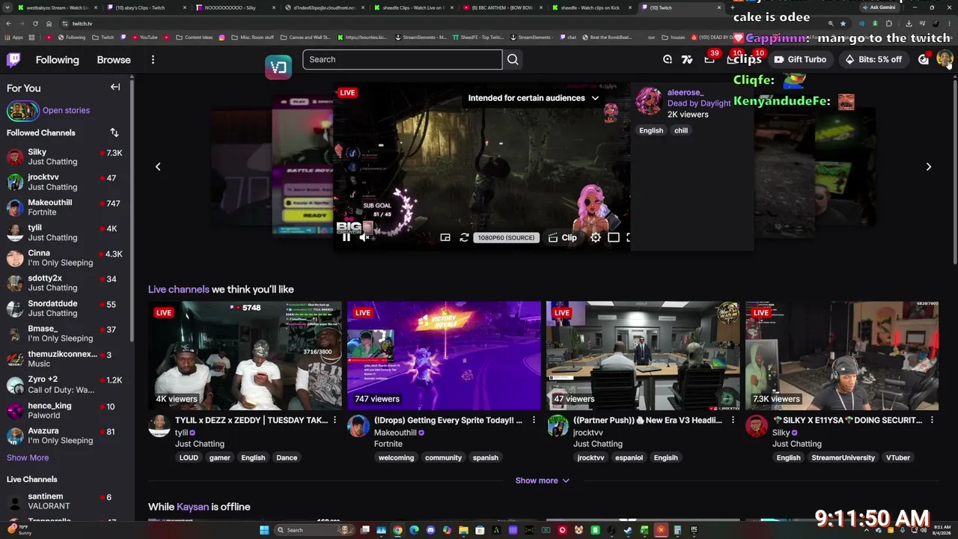Open the tylil channel name under the stream card
The width and height of the screenshot is (958, 539).
(x=181, y=433)
